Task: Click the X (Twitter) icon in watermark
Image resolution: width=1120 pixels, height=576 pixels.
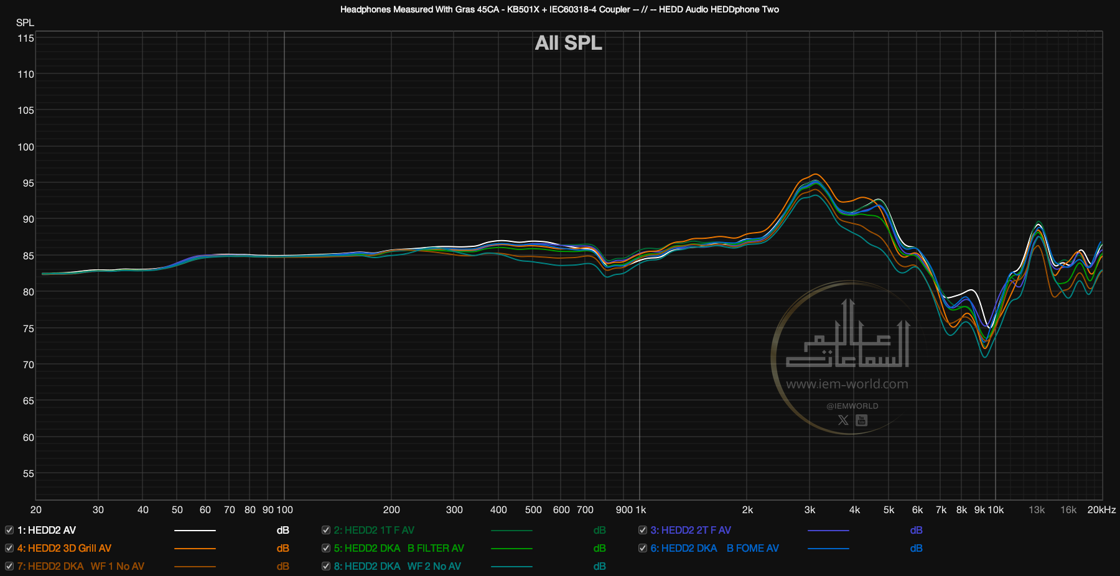Action: pos(843,420)
